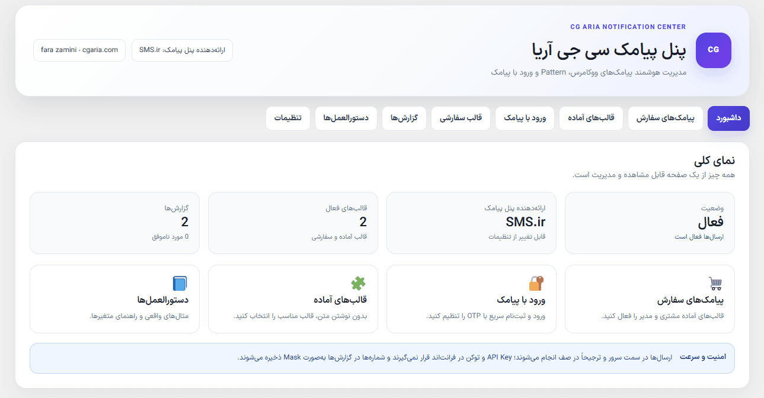This screenshot has height=398, width=764.
Task: Open the قالب‌های آماده tab
Action: tap(591, 118)
